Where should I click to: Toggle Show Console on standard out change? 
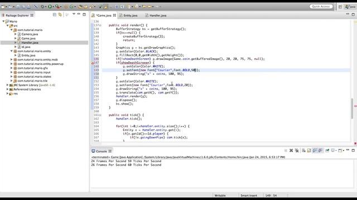pyautogui.click(x=315, y=151)
